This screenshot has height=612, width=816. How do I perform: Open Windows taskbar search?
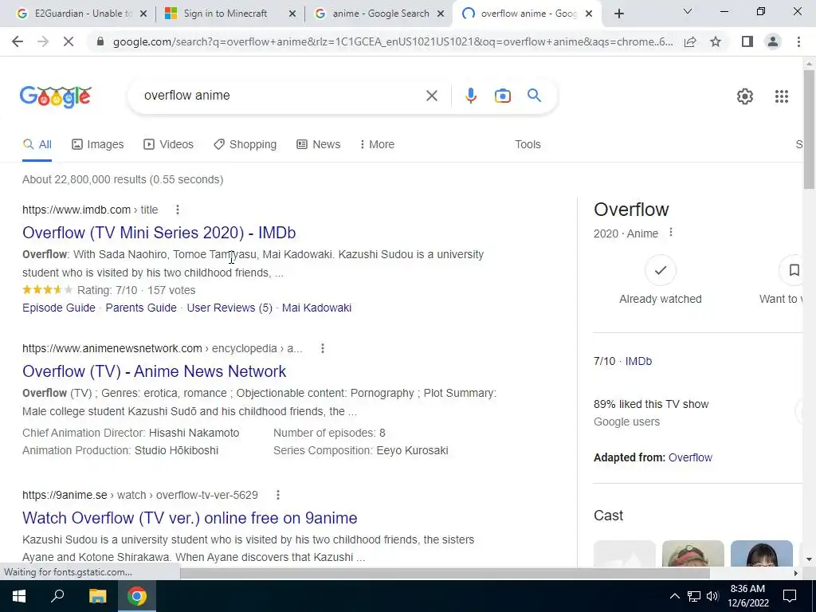(57, 596)
